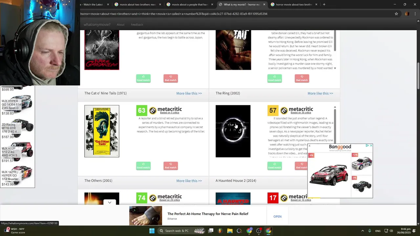The height and width of the screenshot is (236, 420).
Task: Click 'Based on 36 critics' for The Ring
Action: pyautogui.click(x=301, y=113)
